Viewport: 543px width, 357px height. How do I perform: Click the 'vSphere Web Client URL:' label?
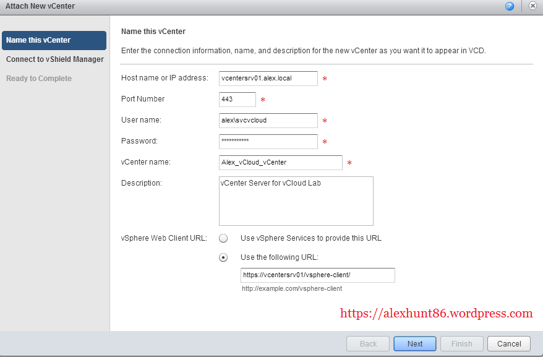coord(164,238)
